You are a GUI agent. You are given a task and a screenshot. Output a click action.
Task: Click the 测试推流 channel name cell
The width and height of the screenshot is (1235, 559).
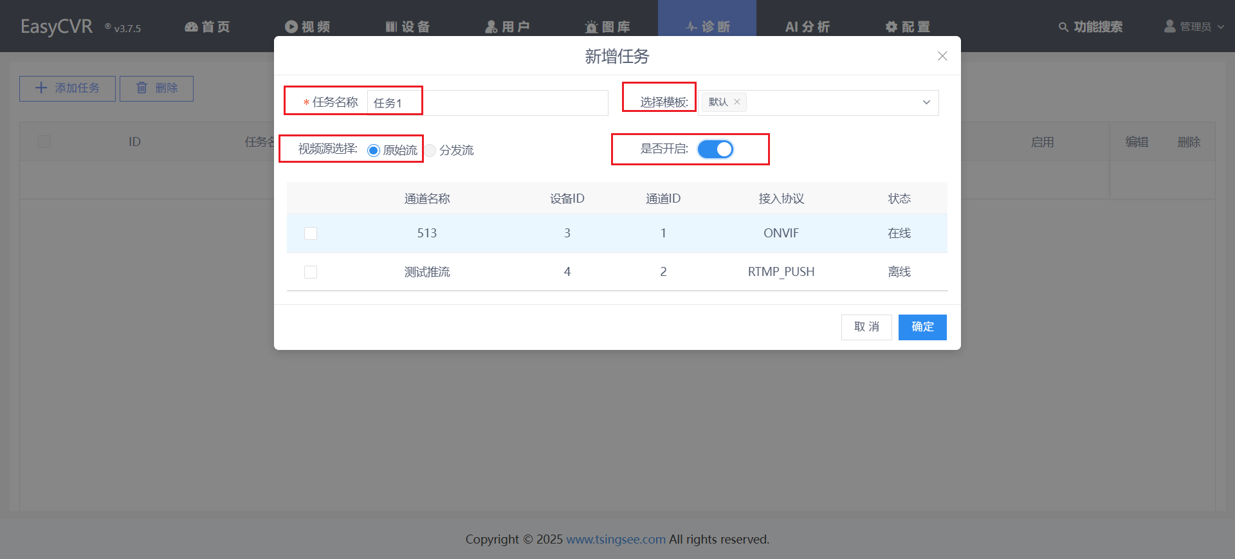427,272
